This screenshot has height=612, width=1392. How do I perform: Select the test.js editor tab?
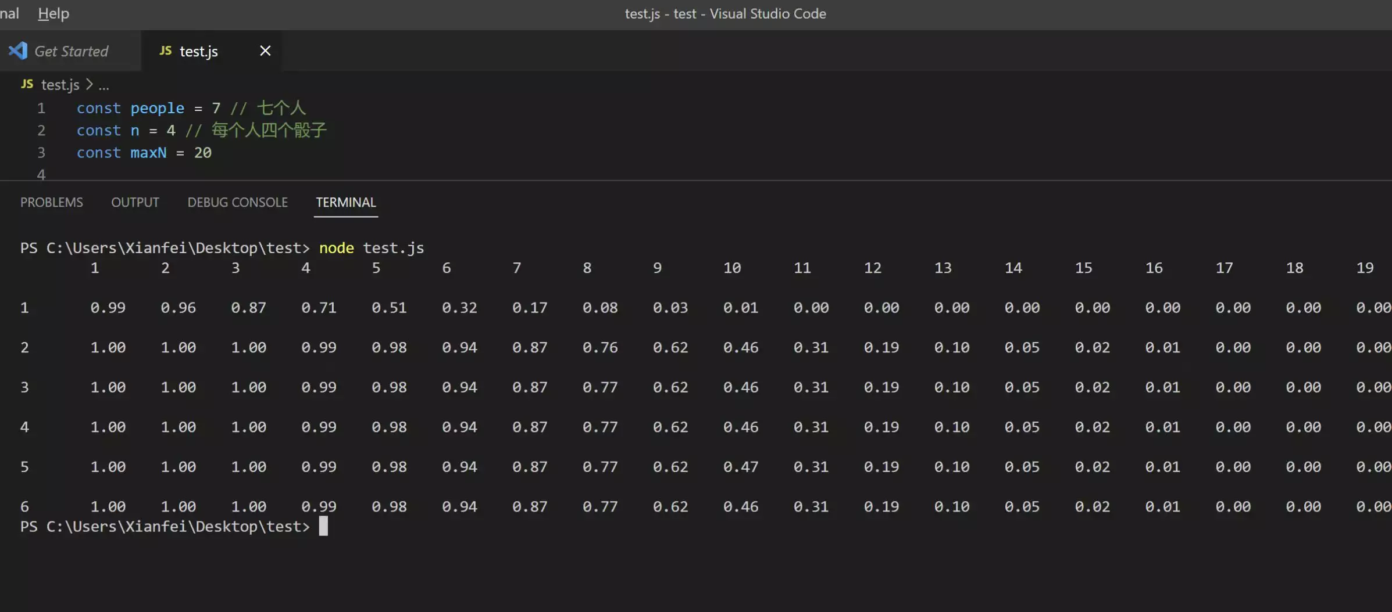pos(198,51)
